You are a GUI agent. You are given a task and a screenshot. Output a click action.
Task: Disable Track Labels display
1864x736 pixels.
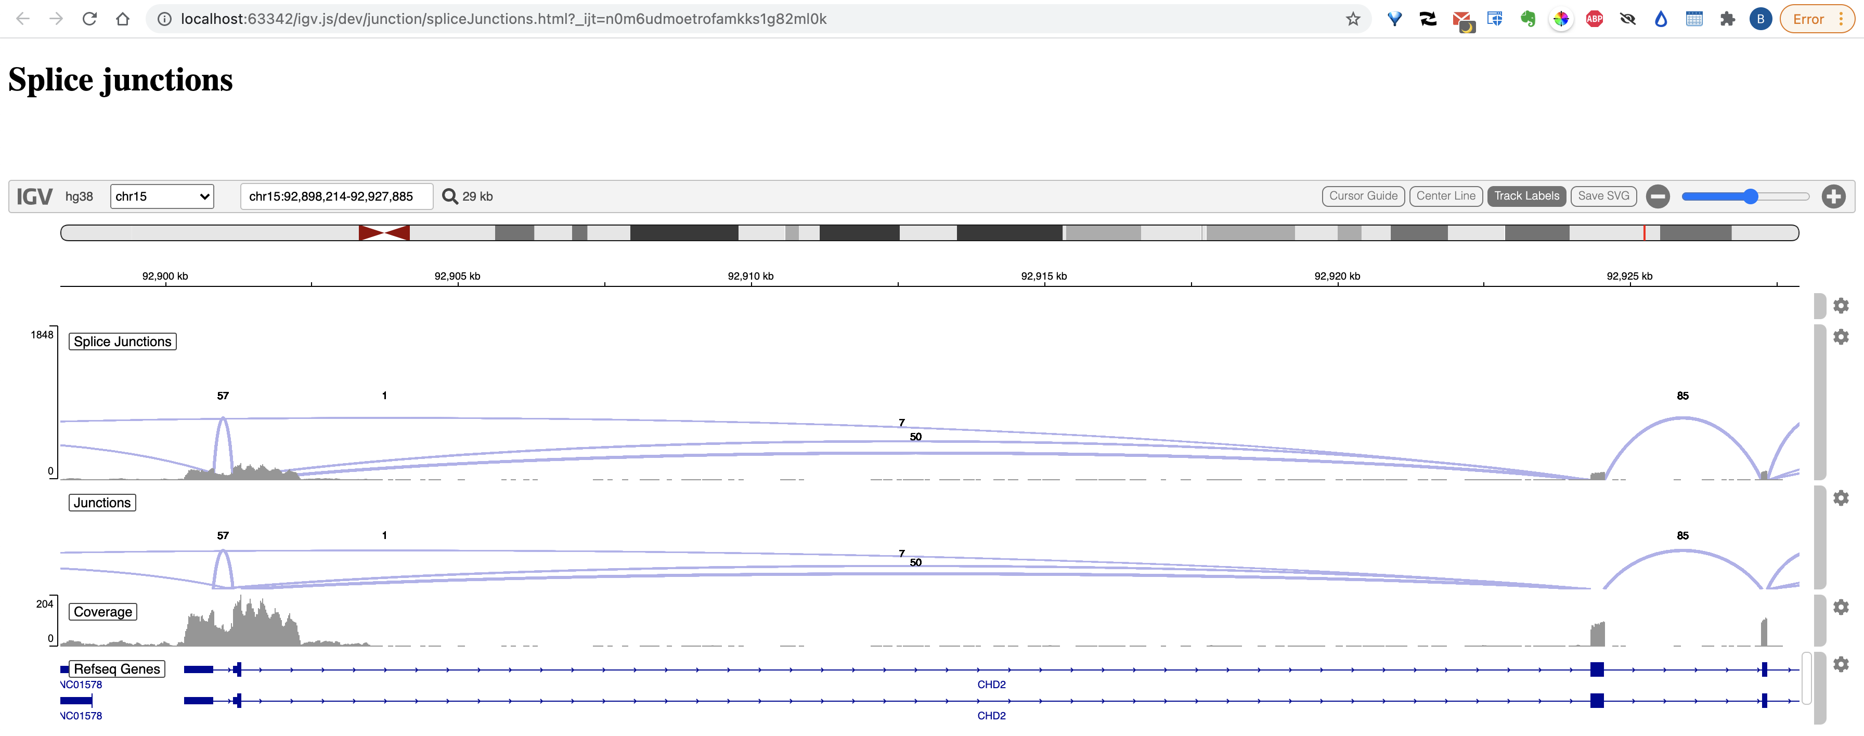pos(1527,196)
